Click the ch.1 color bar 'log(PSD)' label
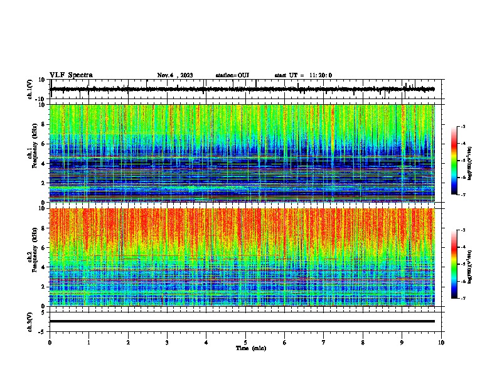The image size is (497, 384). [470, 164]
